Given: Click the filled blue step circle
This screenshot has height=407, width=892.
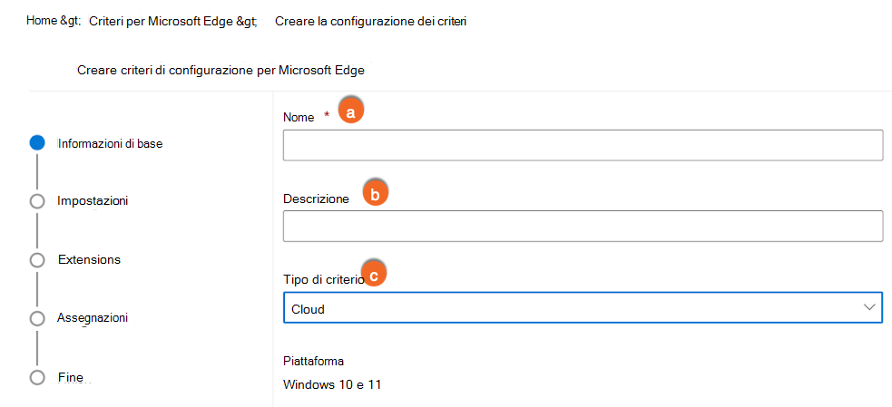Looking at the screenshot, I should pos(37,142).
